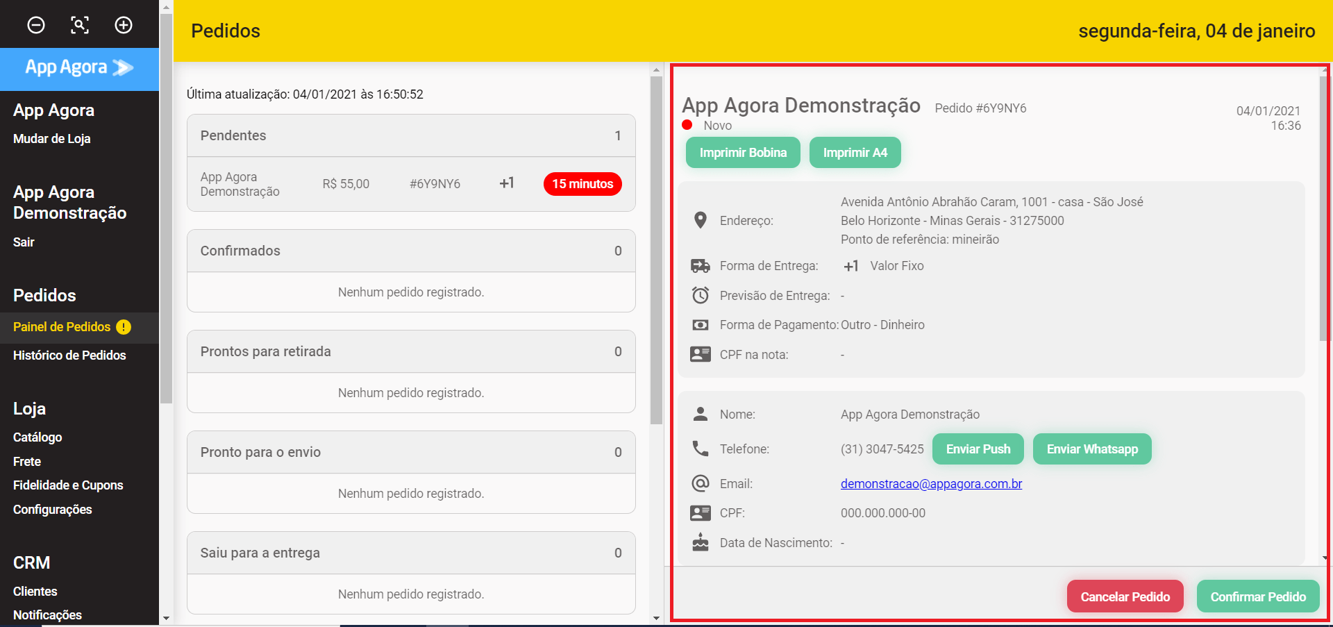Viewport: 1333px width, 627px height.
Task: Click the Última atualização timestamp text
Action: tap(305, 94)
